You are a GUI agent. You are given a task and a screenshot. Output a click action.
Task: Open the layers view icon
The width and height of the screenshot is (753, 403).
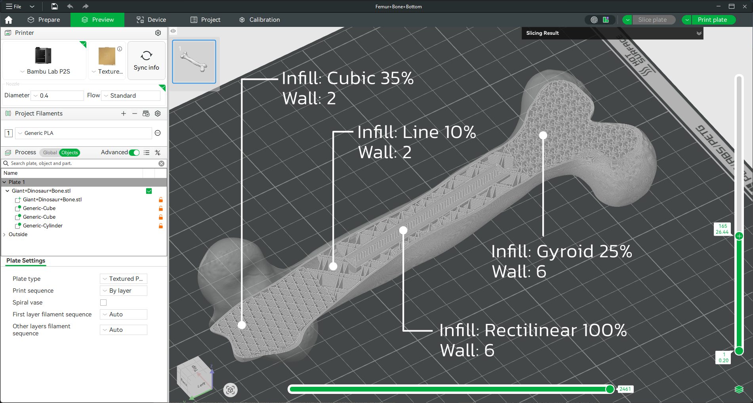pos(739,390)
